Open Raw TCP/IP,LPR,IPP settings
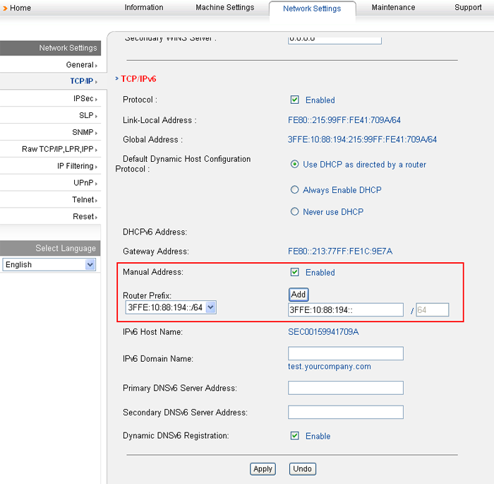This screenshot has width=494, height=484. click(59, 149)
